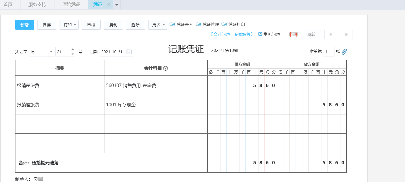
Task: Select 报销差旅费 summary in the 销售费用 row
Action: pyautogui.click(x=60, y=86)
